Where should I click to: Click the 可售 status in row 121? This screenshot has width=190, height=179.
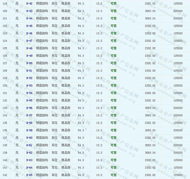tap(113, 18)
